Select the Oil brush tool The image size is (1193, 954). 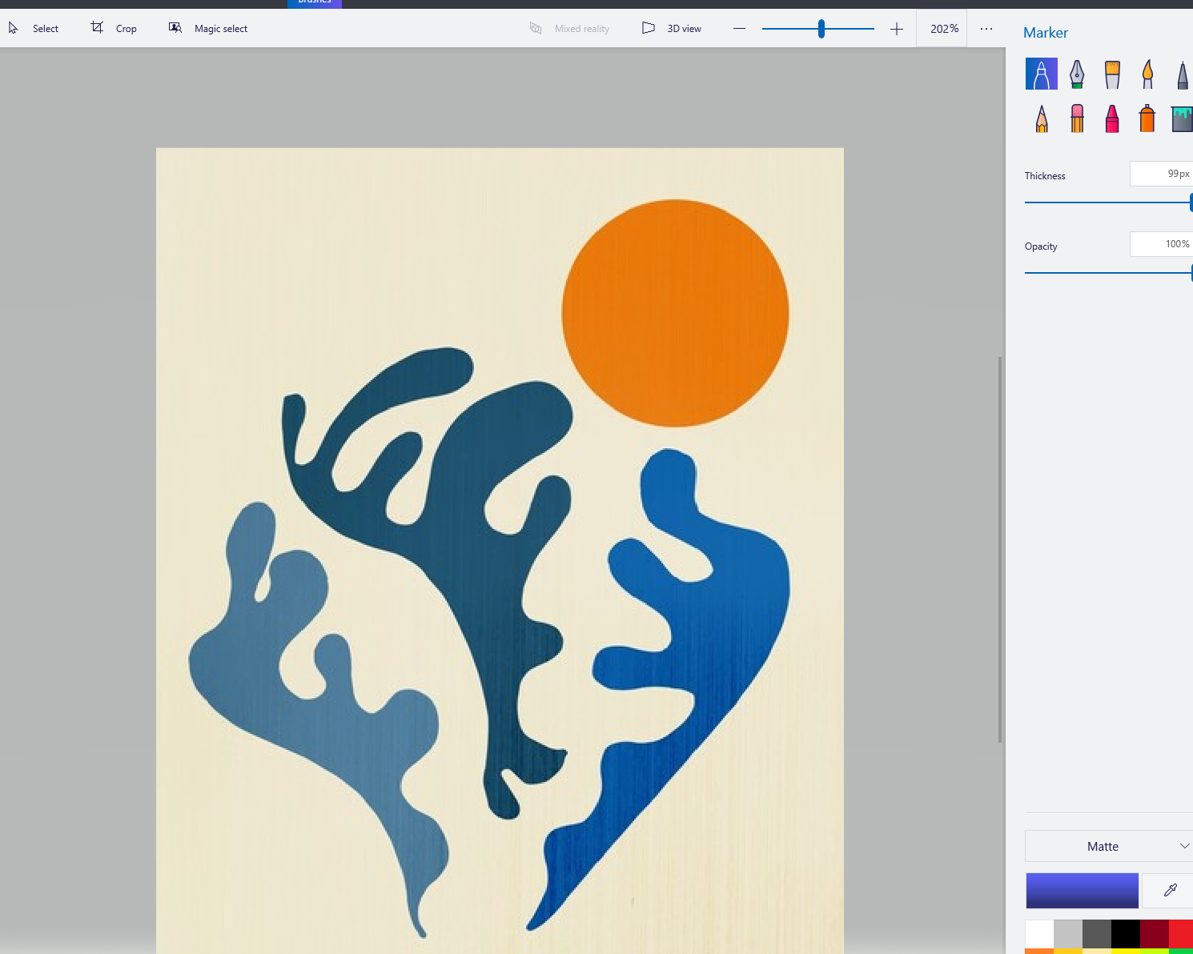point(1112,74)
